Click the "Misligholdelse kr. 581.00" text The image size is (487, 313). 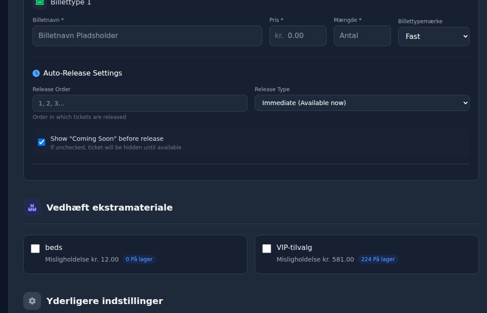pos(315,259)
